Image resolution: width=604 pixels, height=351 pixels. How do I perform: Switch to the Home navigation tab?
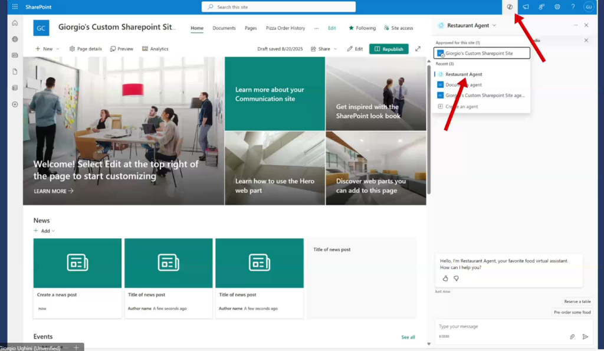(197, 28)
